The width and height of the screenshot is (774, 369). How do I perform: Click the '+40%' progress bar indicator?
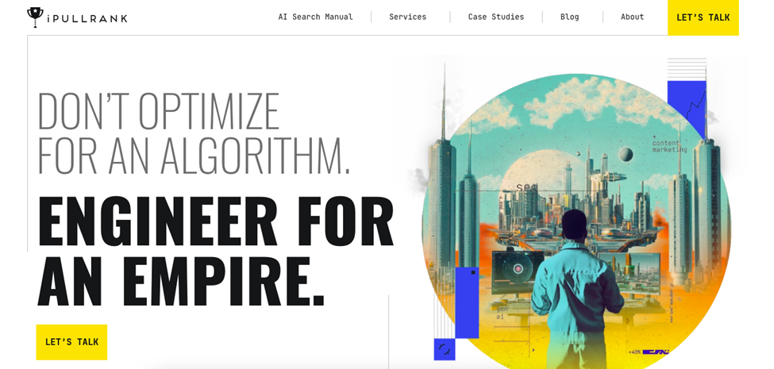tap(649, 352)
